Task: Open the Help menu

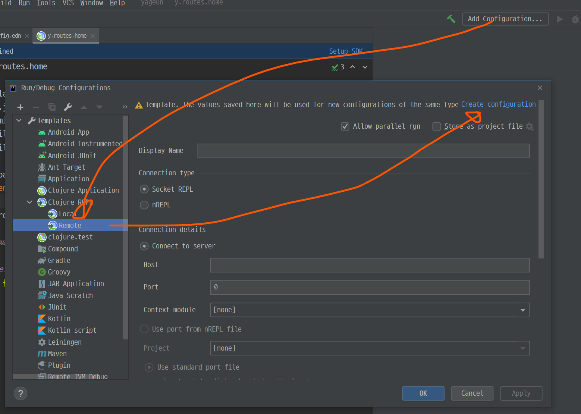Action: 117,3
